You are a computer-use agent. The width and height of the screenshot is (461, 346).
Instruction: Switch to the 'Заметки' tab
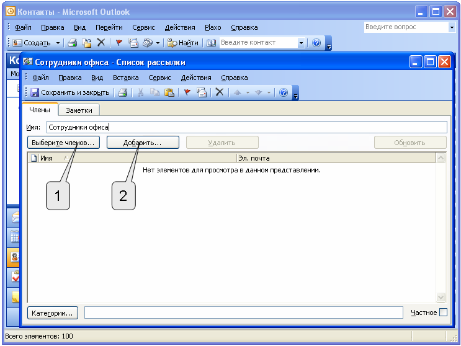[79, 110]
